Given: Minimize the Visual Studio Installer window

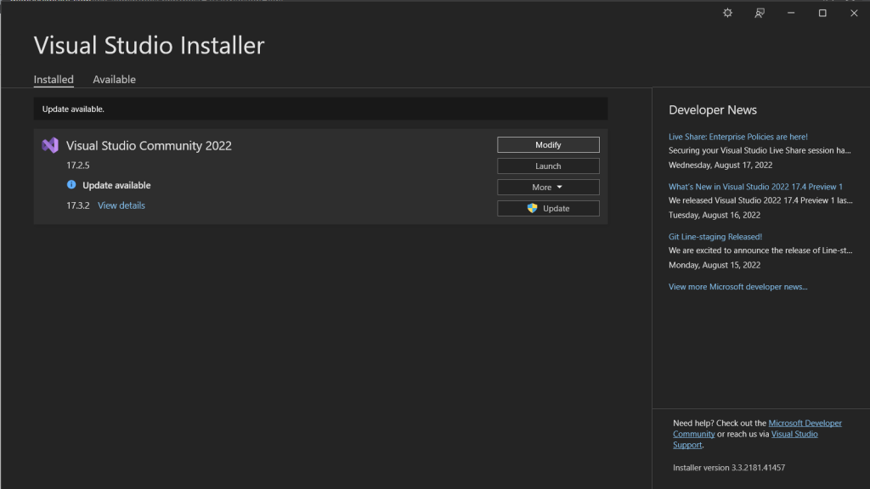Looking at the screenshot, I should pyautogui.click(x=791, y=13).
